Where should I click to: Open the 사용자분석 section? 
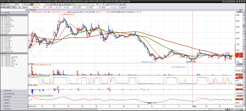coord(14,109)
